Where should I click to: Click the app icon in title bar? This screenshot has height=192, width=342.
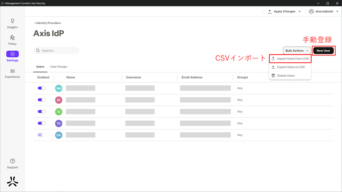[x=3, y=3]
